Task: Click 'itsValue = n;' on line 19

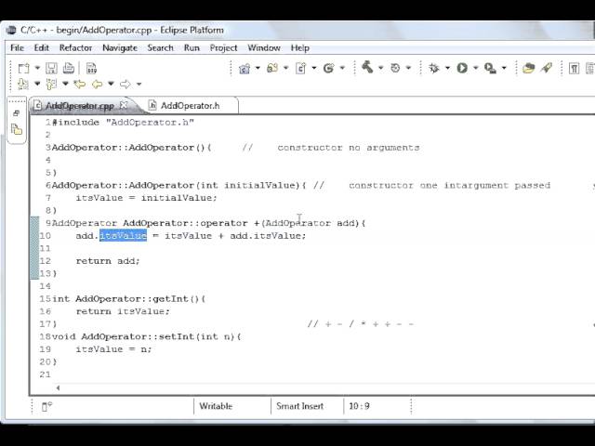Action: coord(113,349)
